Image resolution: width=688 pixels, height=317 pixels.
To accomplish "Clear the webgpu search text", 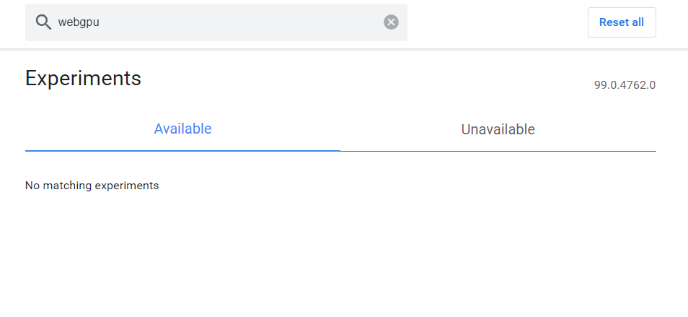I will pyautogui.click(x=391, y=22).
